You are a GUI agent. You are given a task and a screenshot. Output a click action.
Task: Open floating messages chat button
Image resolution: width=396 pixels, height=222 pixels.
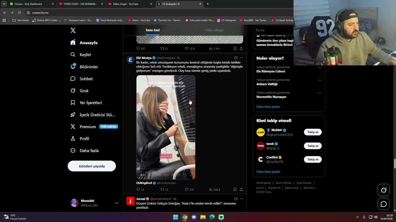(384, 204)
